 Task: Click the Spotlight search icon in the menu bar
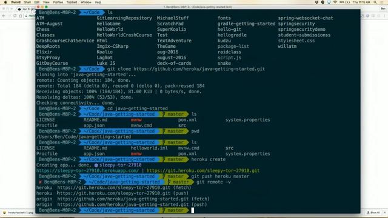click(x=375, y=2)
